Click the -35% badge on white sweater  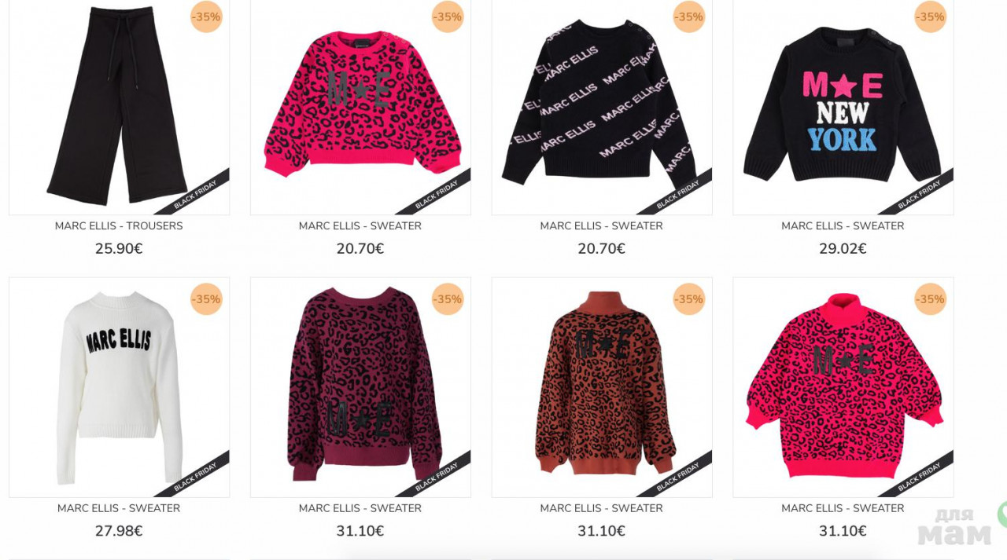(206, 299)
